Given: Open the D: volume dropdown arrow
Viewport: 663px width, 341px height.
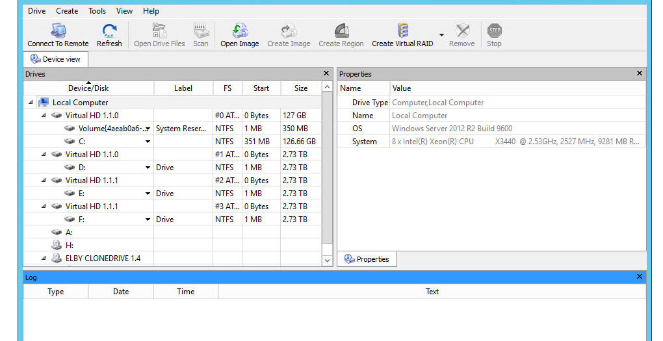Looking at the screenshot, I should [148, 168].
